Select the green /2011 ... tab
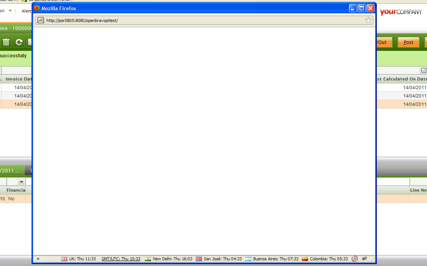Viewport: 427px width, 266px height. pos(12,171)
